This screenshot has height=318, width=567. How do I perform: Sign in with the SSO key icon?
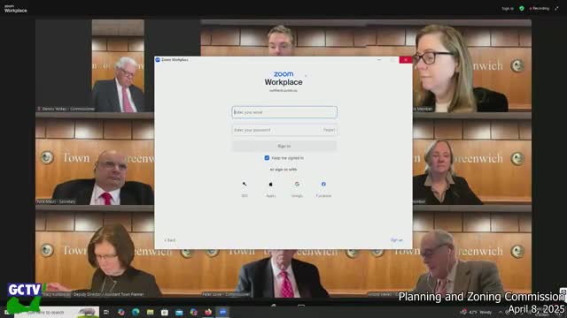pyautogui.click(x=245, y=185)
